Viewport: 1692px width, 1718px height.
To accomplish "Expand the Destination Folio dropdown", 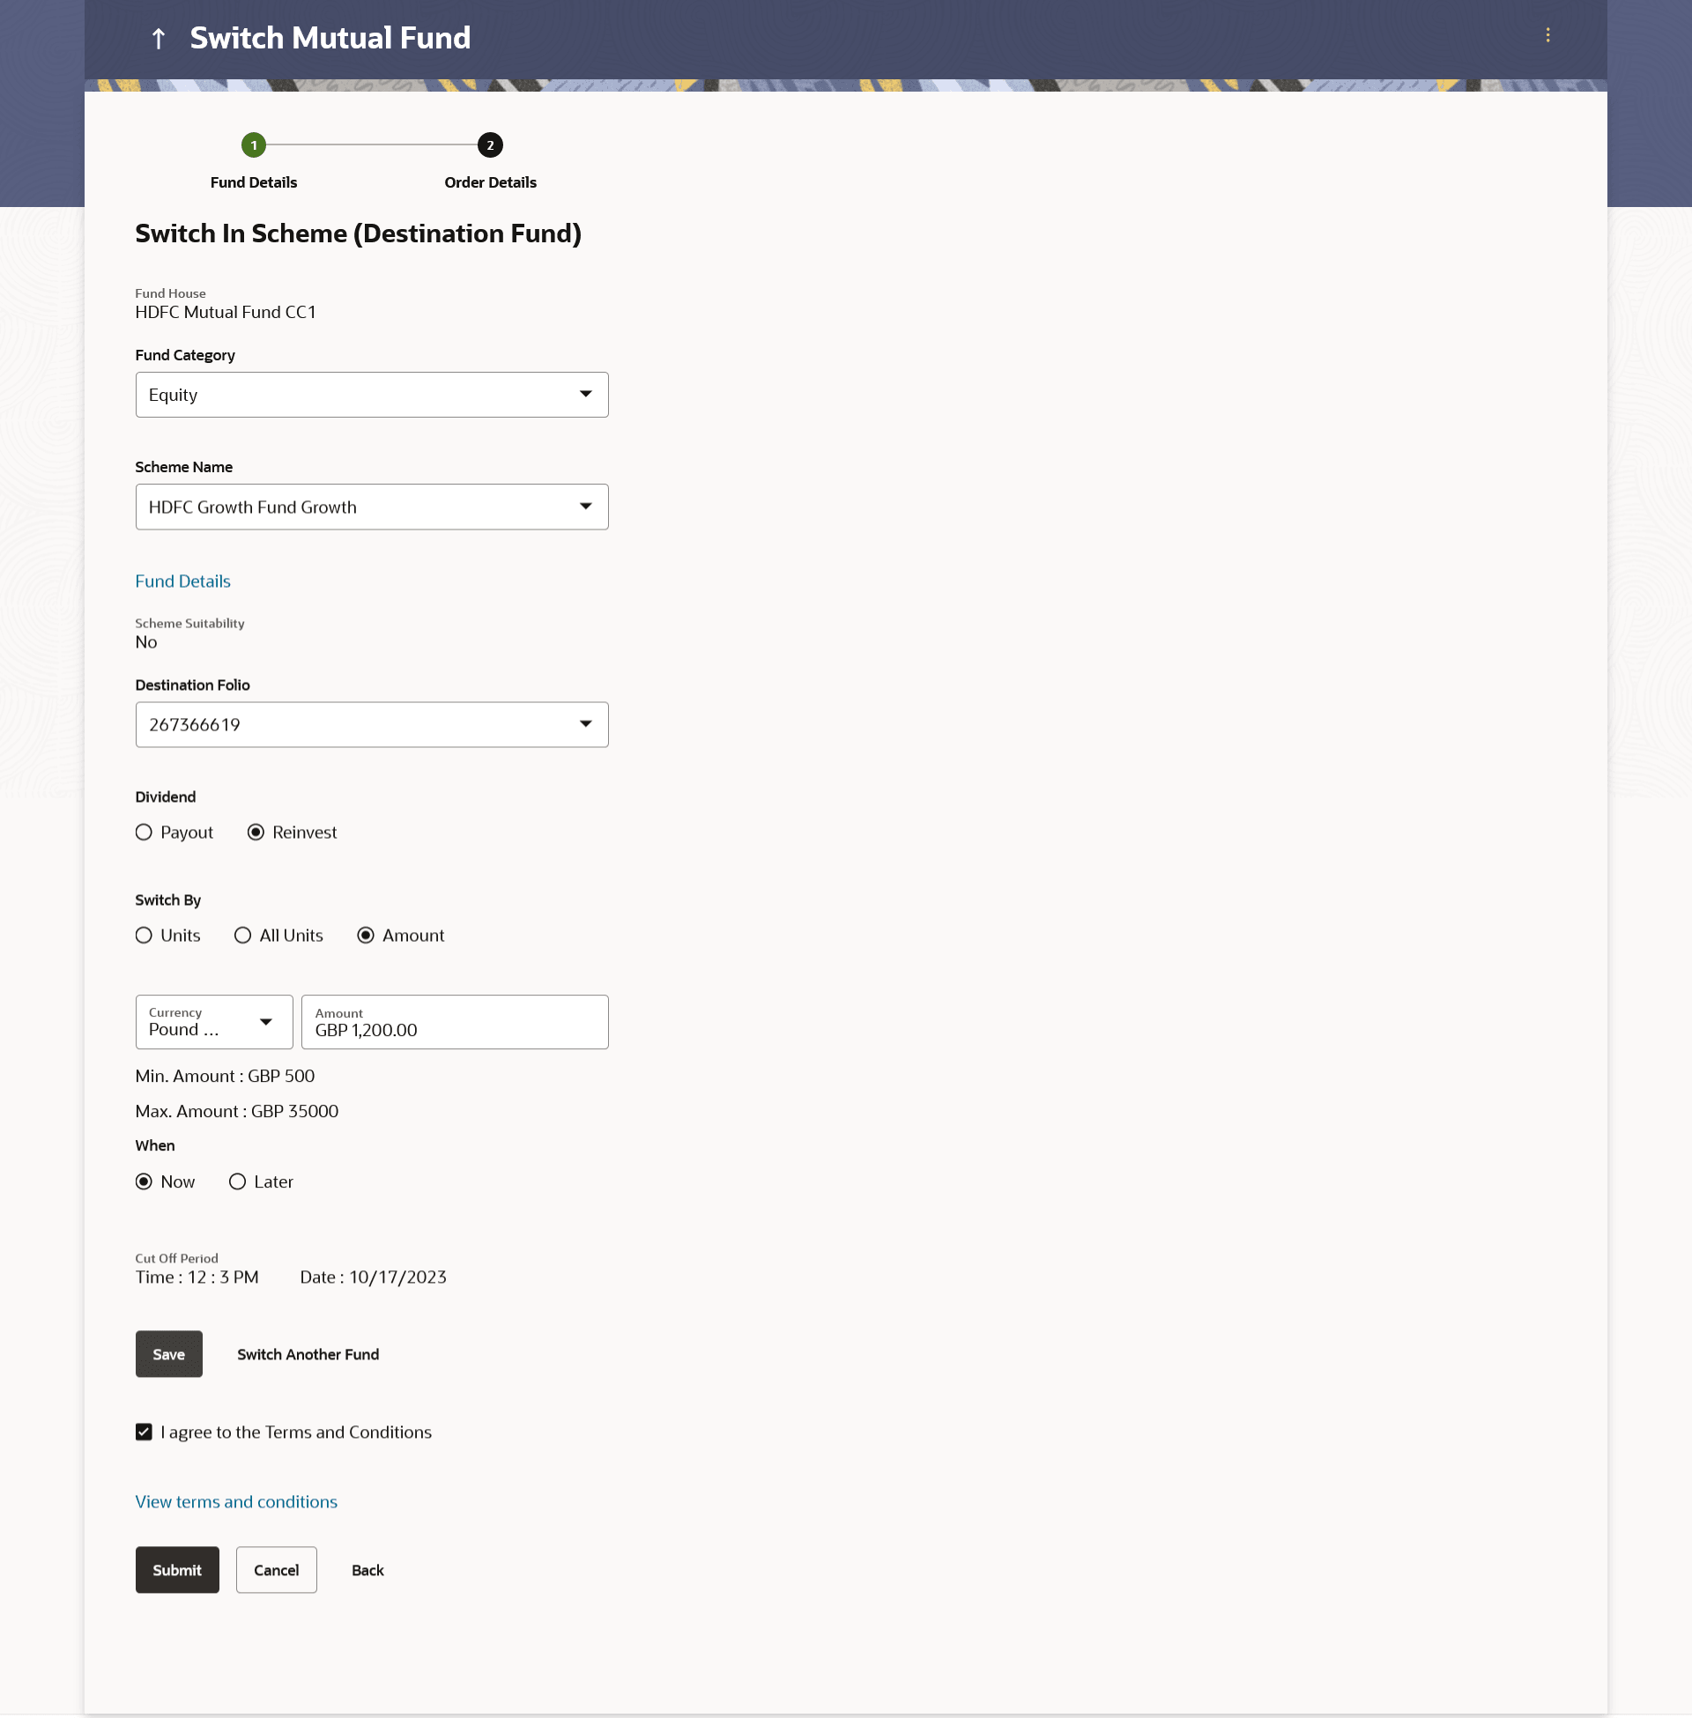I will point(372,725).
